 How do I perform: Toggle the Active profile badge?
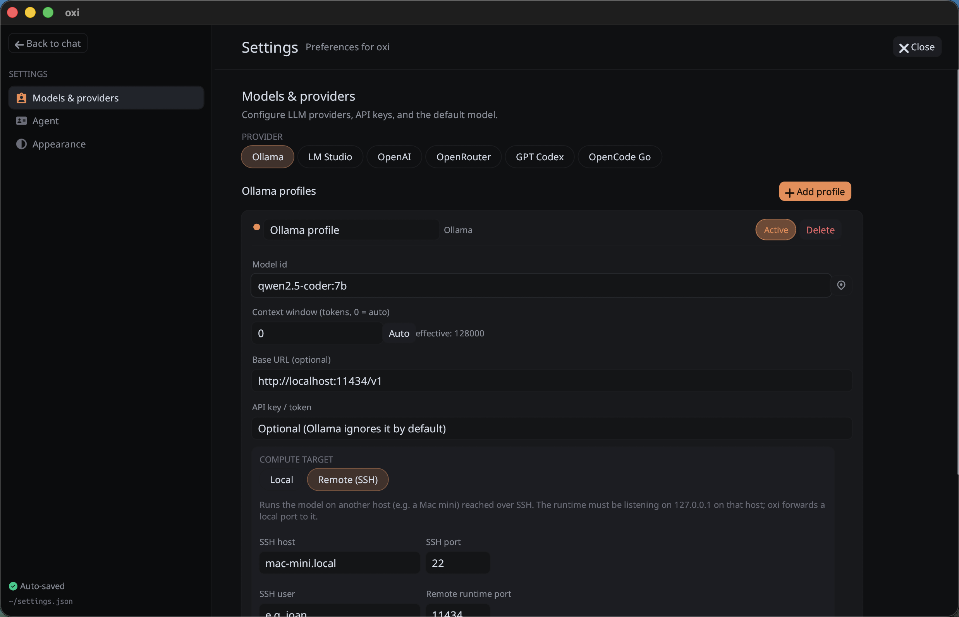(x=775, y=230)
